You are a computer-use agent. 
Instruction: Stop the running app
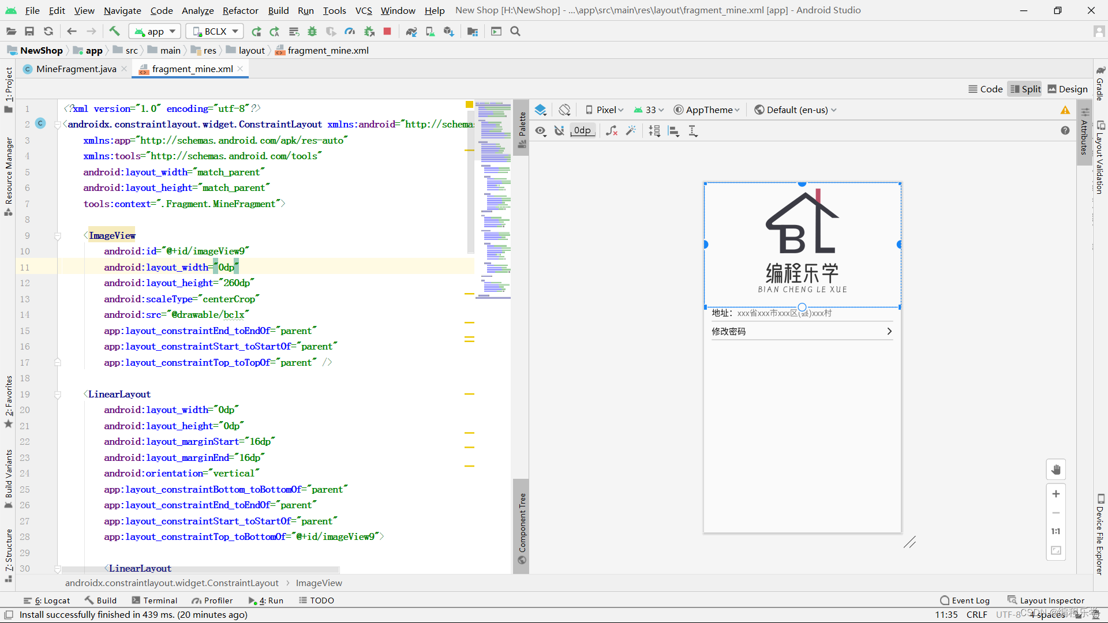pos(387,31)
